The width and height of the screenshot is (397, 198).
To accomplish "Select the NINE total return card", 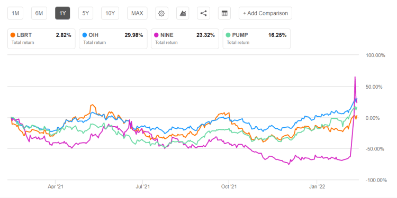I will pyautogui.click(x=185, y=39).
